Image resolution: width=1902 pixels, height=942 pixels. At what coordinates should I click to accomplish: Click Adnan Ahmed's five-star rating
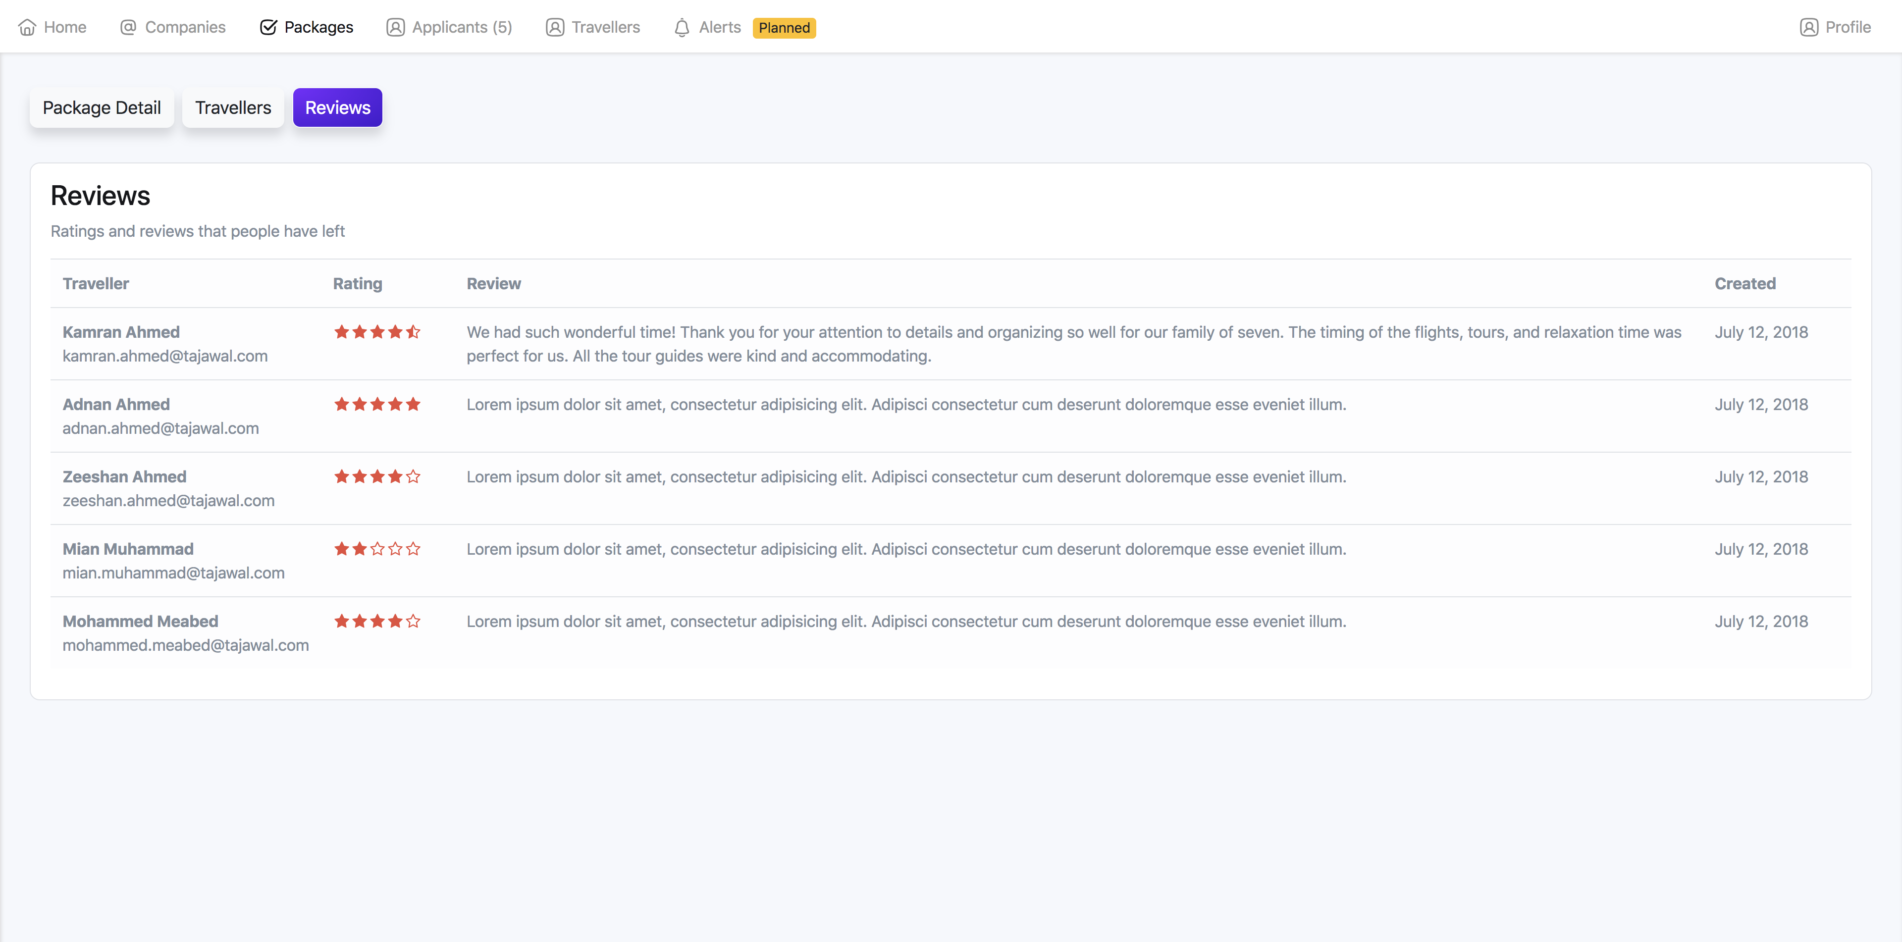click(377, 405)
